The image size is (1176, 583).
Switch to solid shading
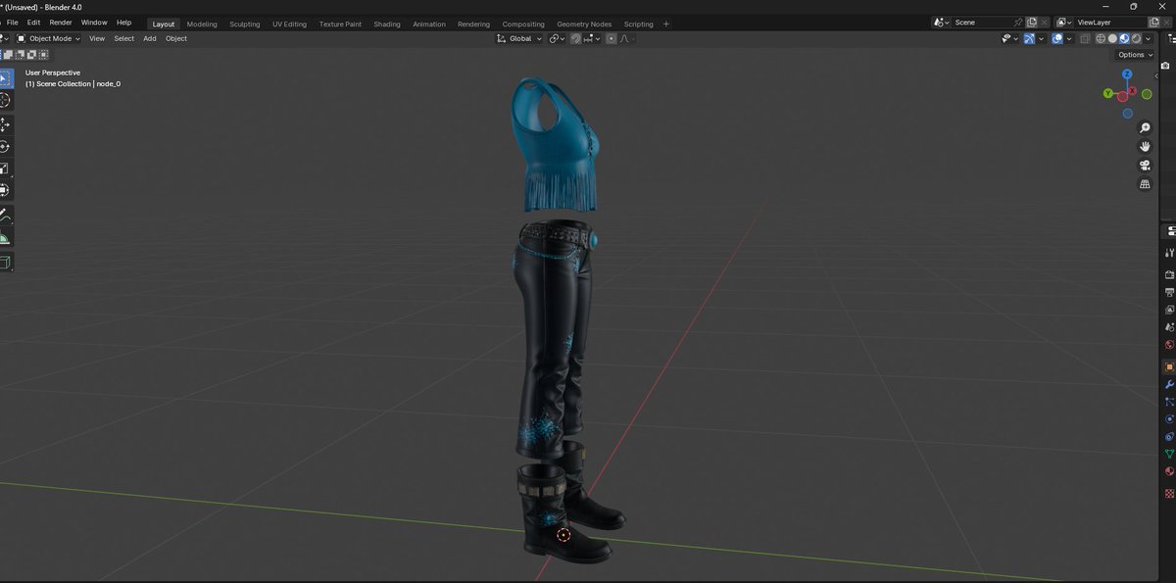pos(1112,38)
